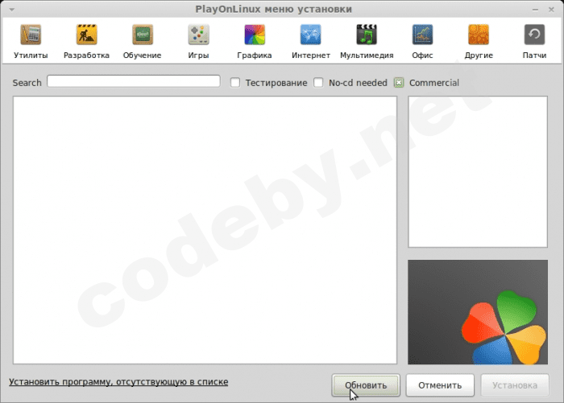This screenshot has height=403, width=564.
Task: Close the PlayOnLinux install window
Action: (x=551, y=10)
